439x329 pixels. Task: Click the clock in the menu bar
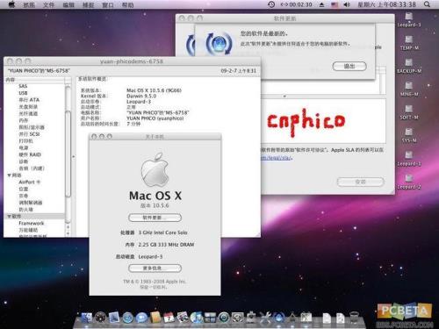[x=386, y=4]
